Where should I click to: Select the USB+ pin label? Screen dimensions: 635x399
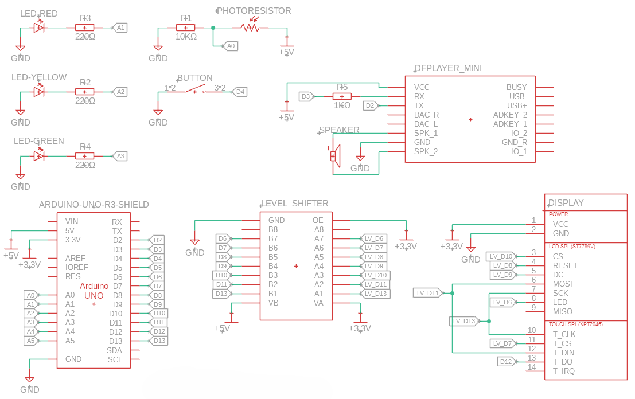pos(517,105)
